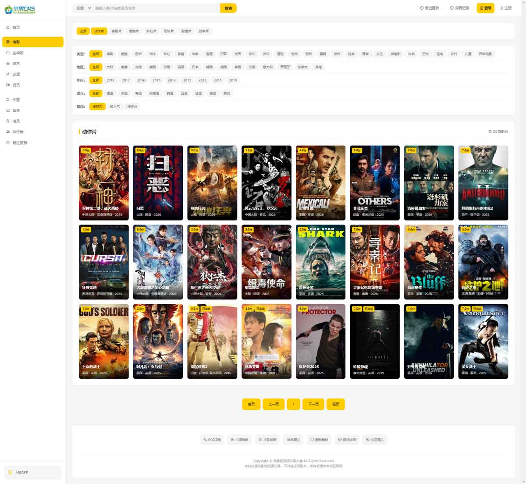Viewport: 526px width, 484px height.
Task: Open the 洛杉矶劫案 movie poster
Action: coord(429,183)
